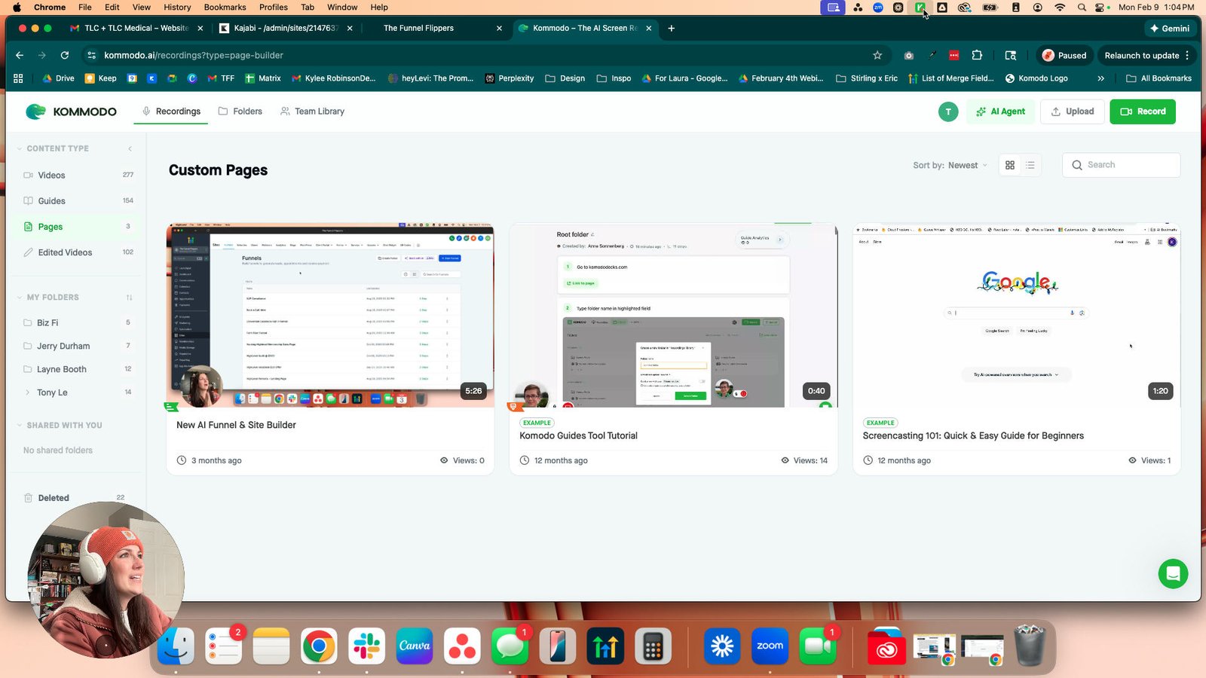1206x678 pixels.
Task: Collapse the Shared With You section
Action: tap(20, 426)
